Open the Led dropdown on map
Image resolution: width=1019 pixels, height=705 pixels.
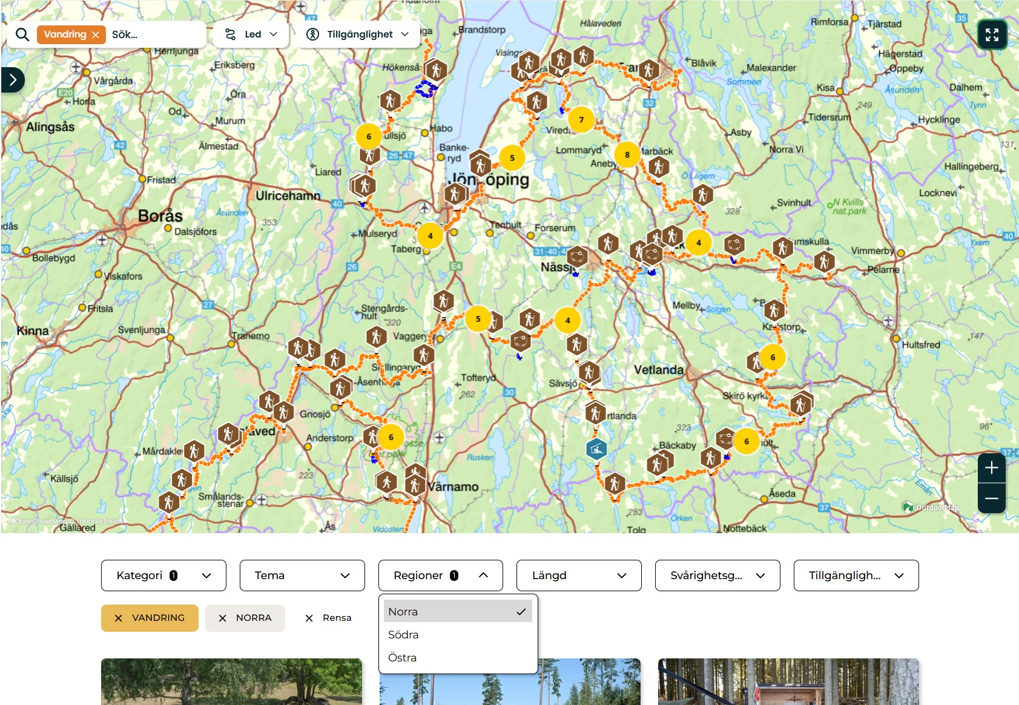pyautogui.click(x=252, y=34)
